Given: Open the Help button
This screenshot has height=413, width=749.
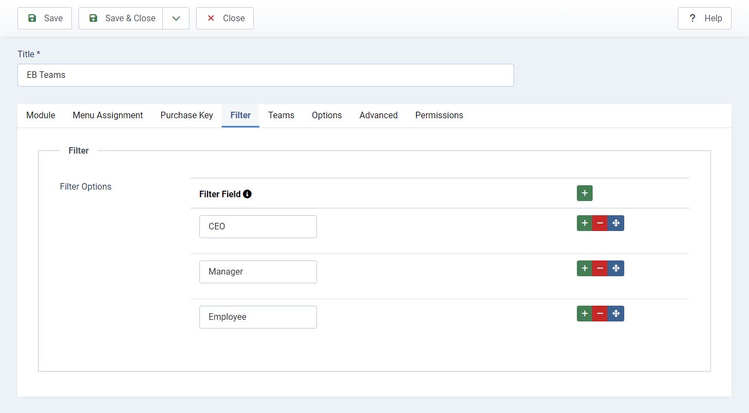Looking at the screenshot, I should pyautogui.click(x=704, y=18).
